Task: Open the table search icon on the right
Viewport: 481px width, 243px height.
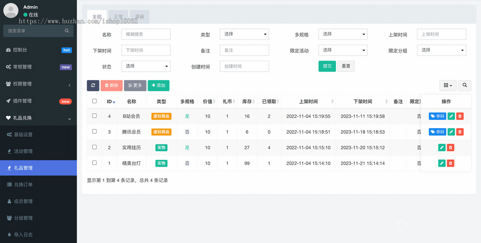Action: (465, 85)
